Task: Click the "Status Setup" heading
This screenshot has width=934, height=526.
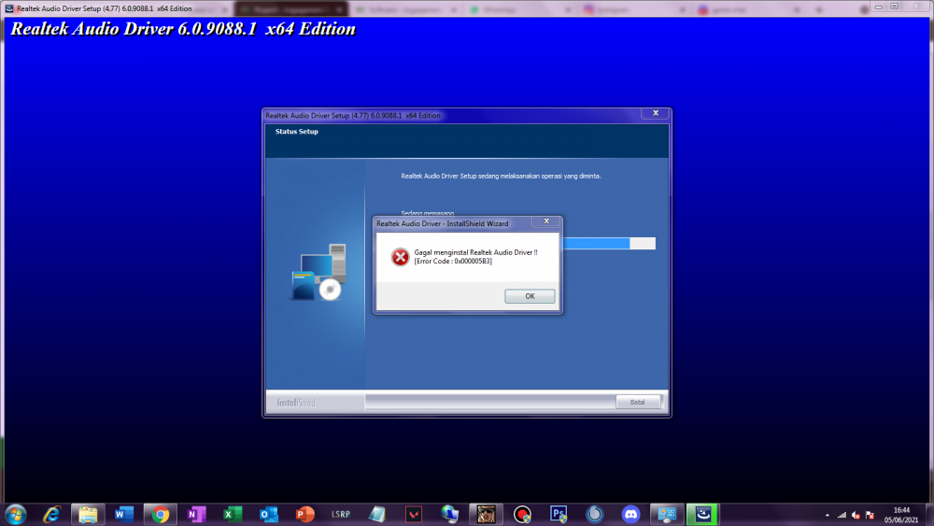Action: coord(297,132)
